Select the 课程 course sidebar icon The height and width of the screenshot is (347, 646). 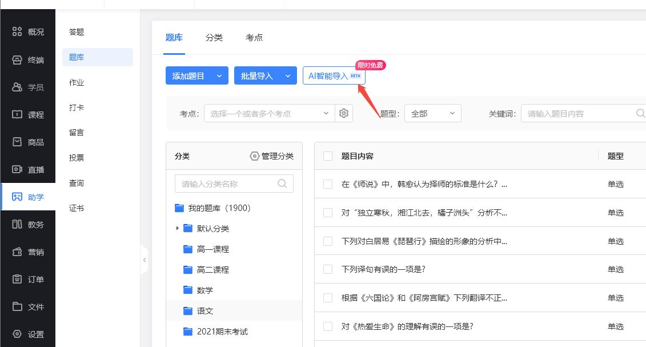(17, 114)
